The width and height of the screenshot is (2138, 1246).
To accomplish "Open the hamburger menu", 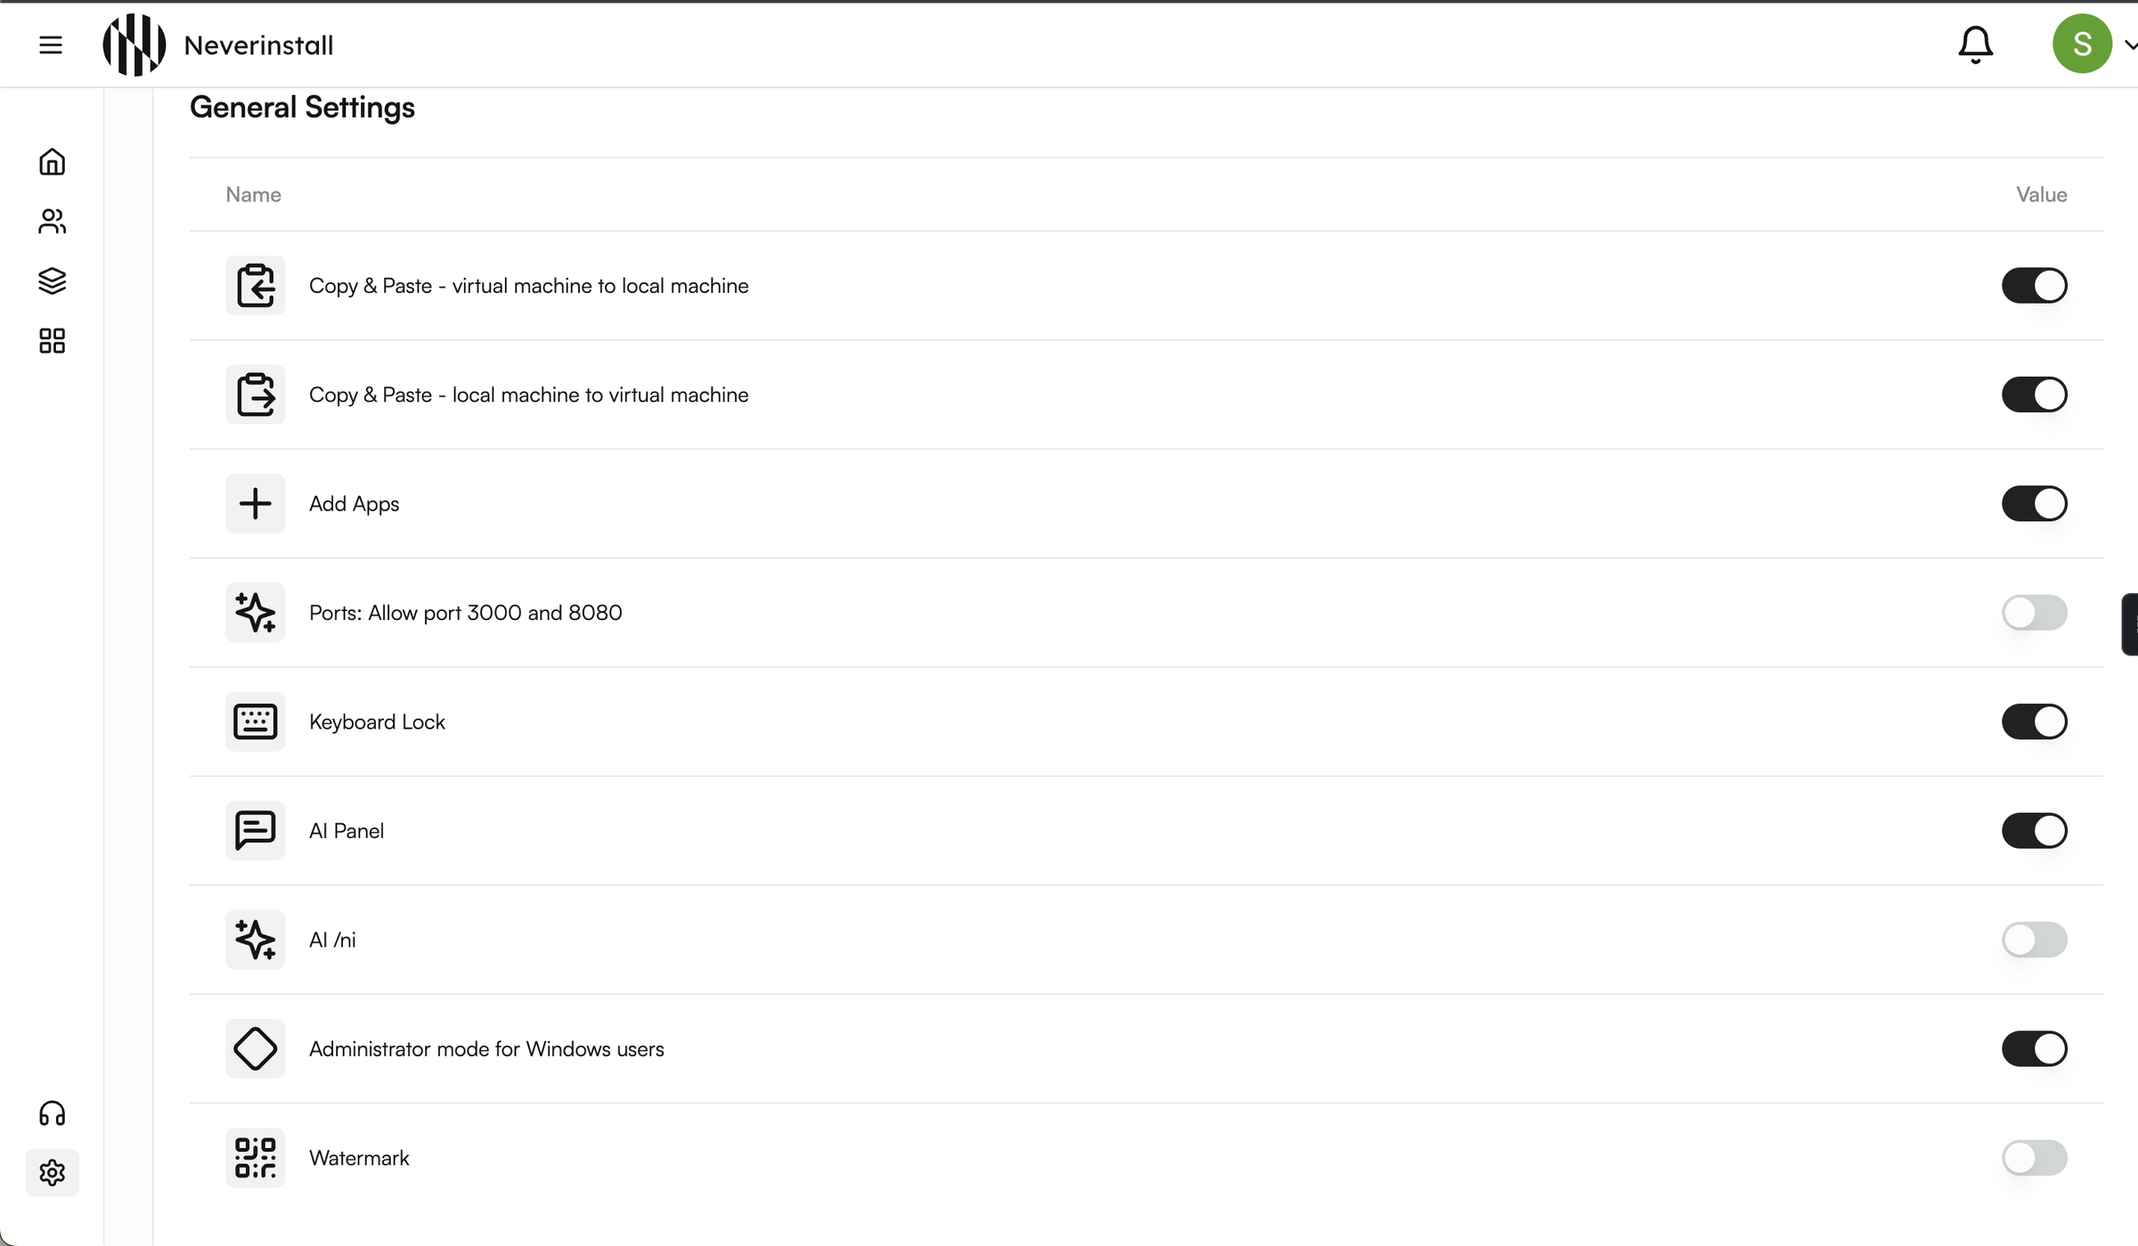I will 51,45.
